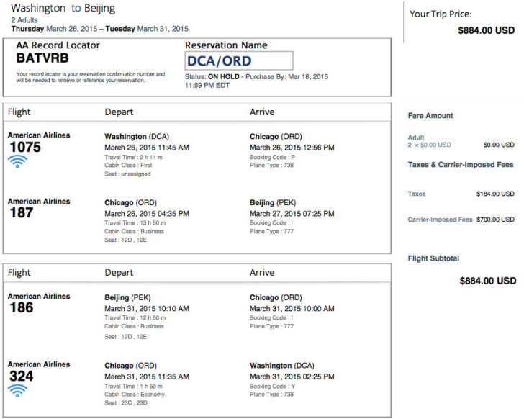Click the Fare Amount heading
The height and width of the screenshot is (419, 524).
[x=430, y=116]
